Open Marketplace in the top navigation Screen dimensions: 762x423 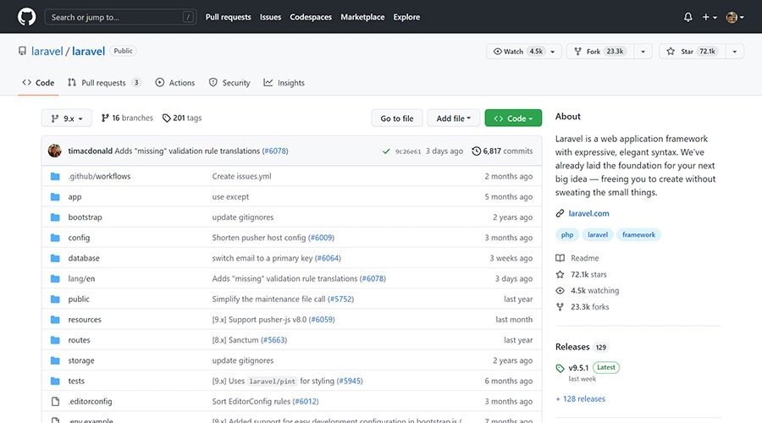pyautogui.click(x=362, y=17)
